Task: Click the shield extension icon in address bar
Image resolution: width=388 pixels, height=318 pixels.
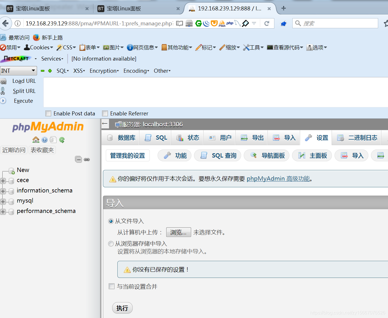Action: pos(214,23)
